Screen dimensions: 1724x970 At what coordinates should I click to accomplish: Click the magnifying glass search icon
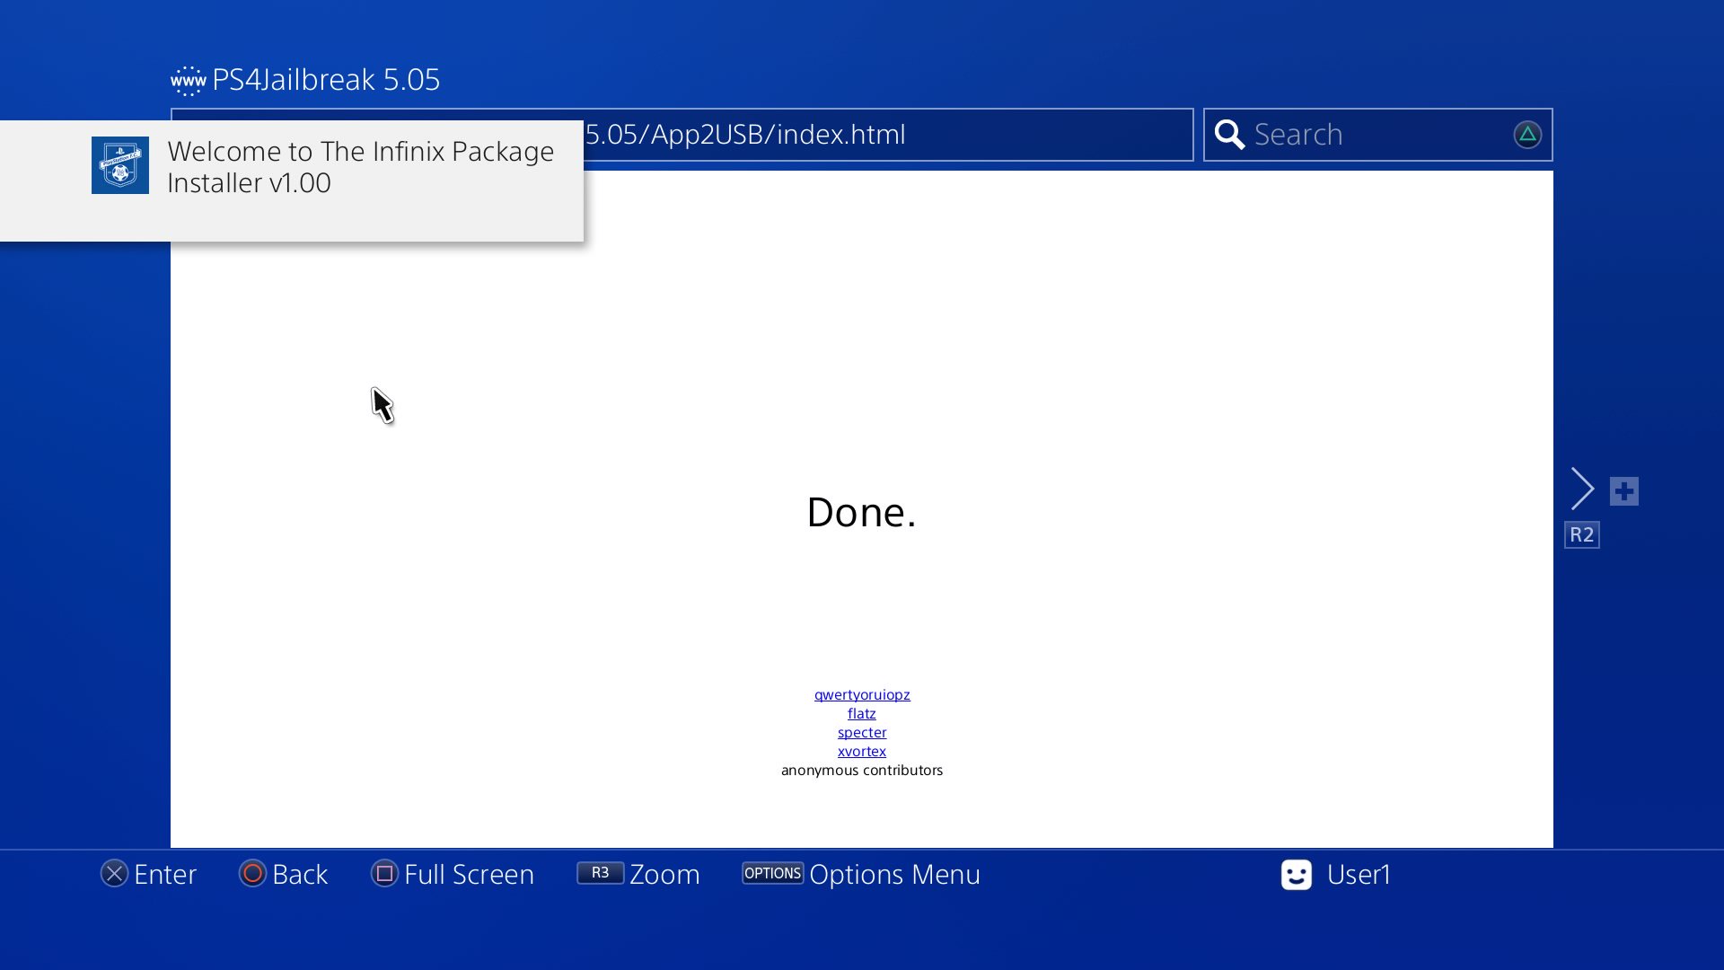[x=1229, y=135]
